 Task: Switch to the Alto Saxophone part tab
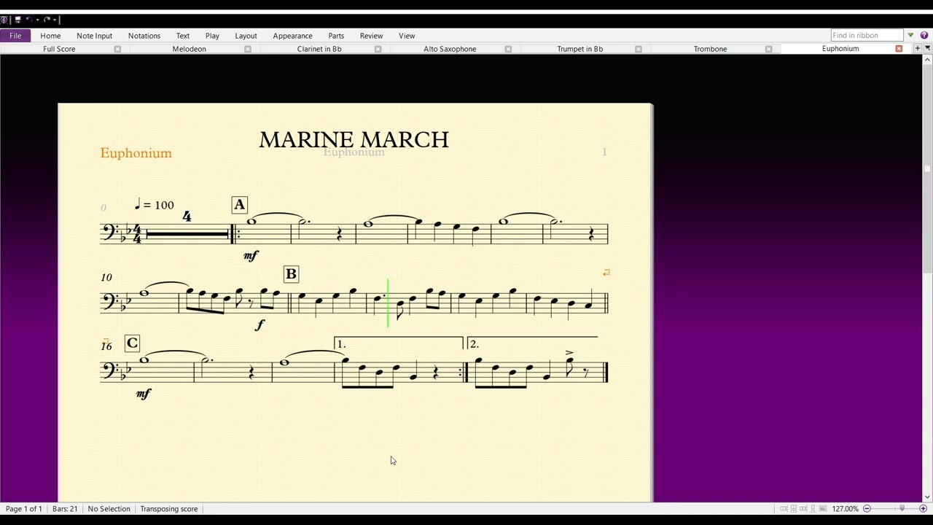(450, 49)
